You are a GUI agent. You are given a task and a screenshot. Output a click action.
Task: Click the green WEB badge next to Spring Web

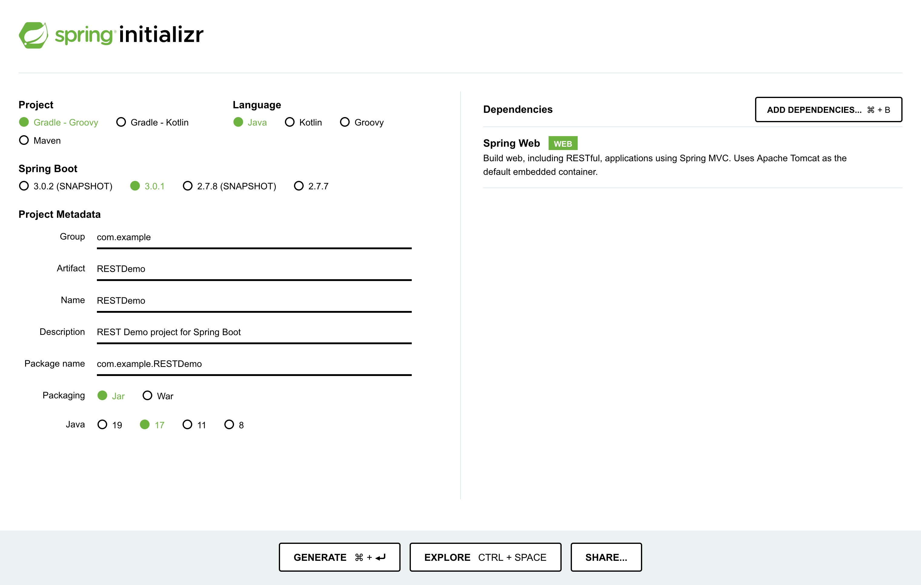563,143
